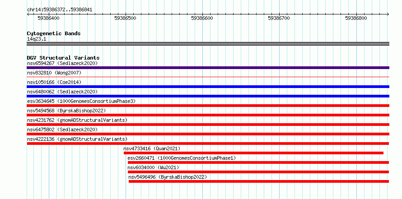The width and height of the screenshot is (402, 199).
Task: Click the red esv2660471 variant bar
Action: point(258,162)
